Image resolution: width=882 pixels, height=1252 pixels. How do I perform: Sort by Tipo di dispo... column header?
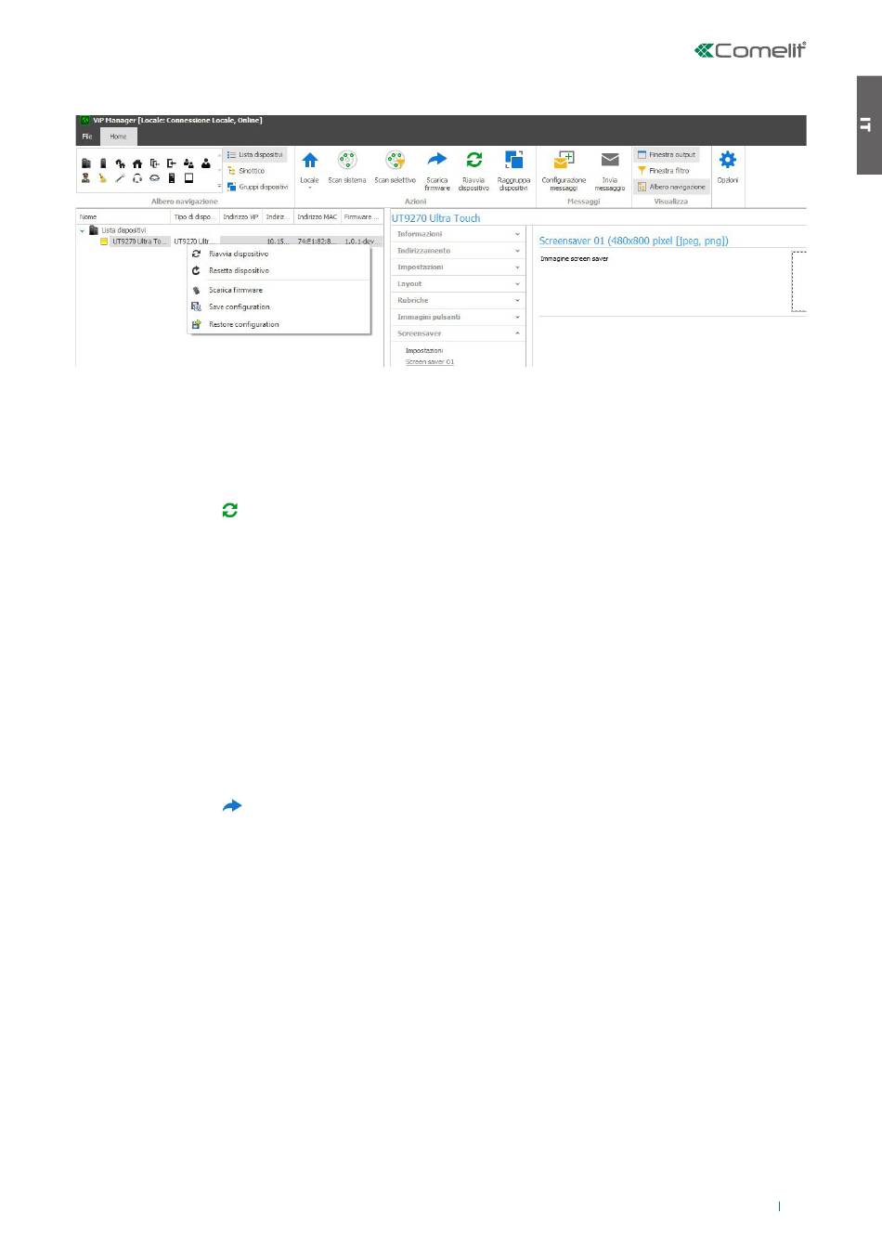coord(195,216)
